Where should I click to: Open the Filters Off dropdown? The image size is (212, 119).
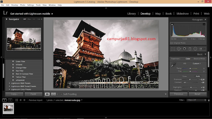[196, 100]
